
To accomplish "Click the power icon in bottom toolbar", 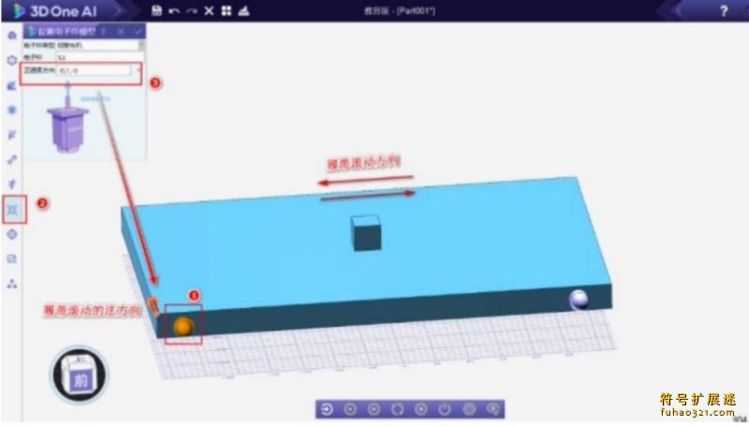I will (445, 409).
